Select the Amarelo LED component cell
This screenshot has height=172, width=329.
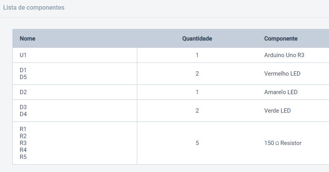pos(281,92)
